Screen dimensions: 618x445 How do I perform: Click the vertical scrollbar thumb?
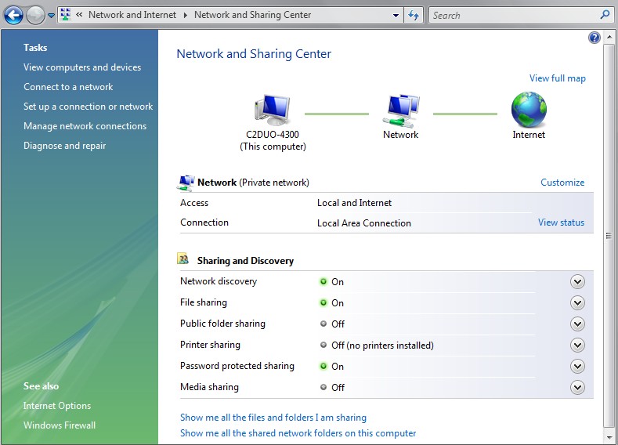point(609,236)
